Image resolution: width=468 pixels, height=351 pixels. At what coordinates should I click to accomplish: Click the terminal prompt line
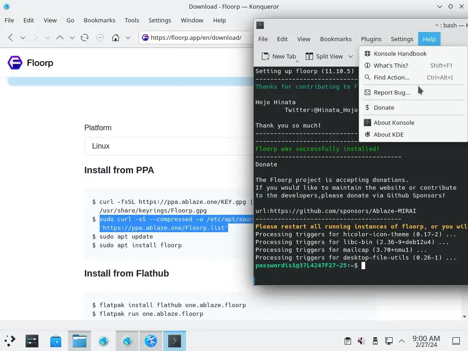click(310, 266)
